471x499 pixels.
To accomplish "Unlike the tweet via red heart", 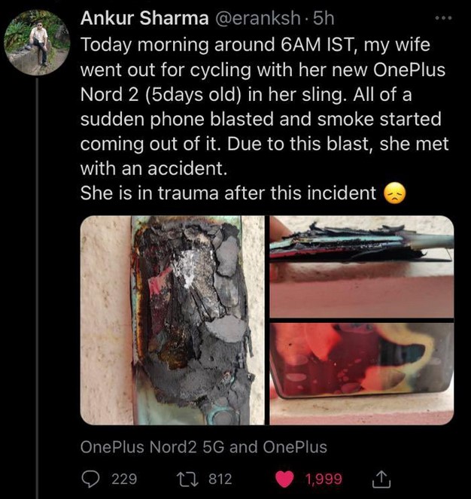I will [x=284, y=479].
